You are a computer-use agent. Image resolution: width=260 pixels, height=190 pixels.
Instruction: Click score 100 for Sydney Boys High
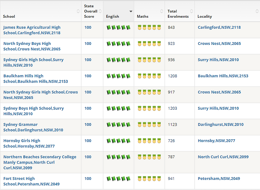[88, 108]
